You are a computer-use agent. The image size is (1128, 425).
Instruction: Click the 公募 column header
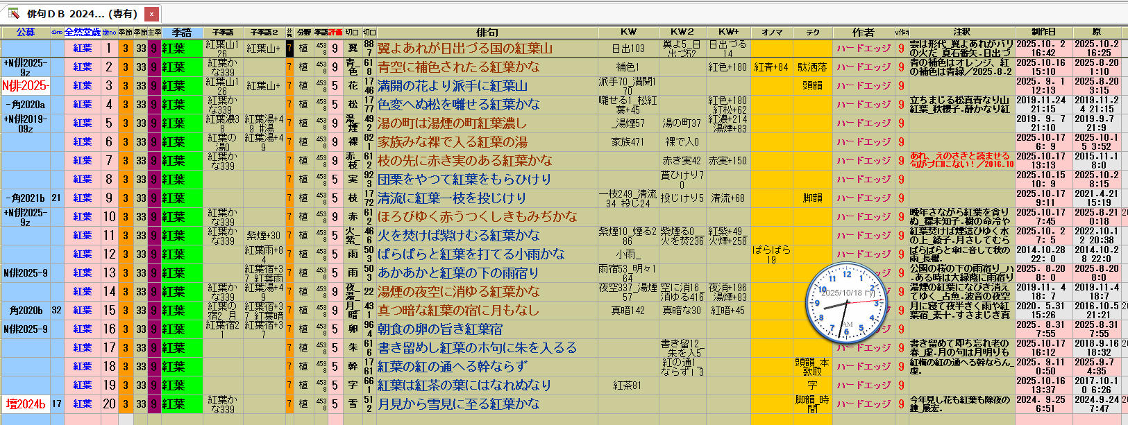(26, 32)
